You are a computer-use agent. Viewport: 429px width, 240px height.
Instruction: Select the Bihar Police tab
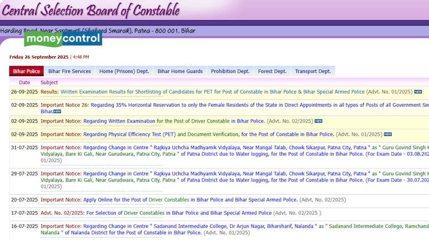pos(26,71)
